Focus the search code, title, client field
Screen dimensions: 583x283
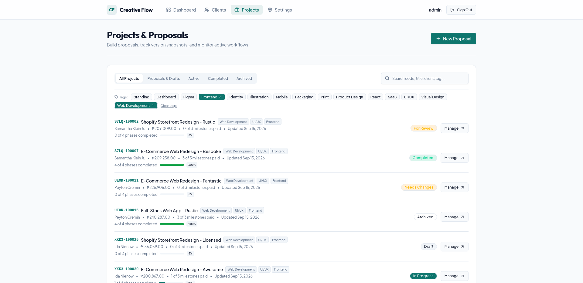(425, 78)
